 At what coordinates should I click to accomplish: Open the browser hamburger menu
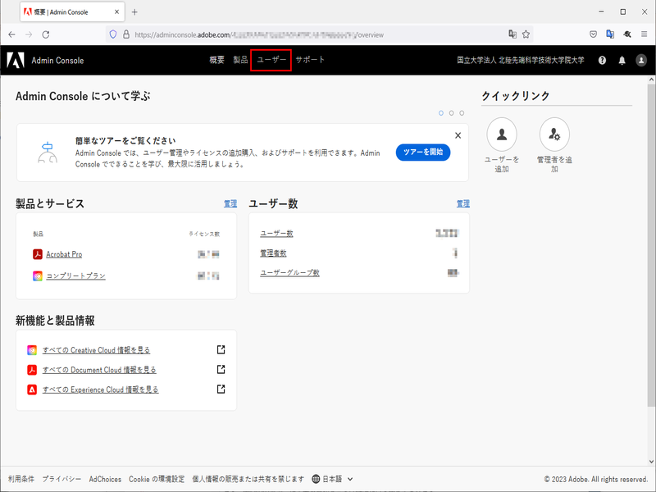(645, 34)
